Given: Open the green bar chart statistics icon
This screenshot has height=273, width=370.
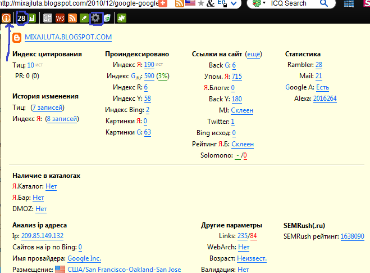Looking at the screenshot, I should pos(32,18).
